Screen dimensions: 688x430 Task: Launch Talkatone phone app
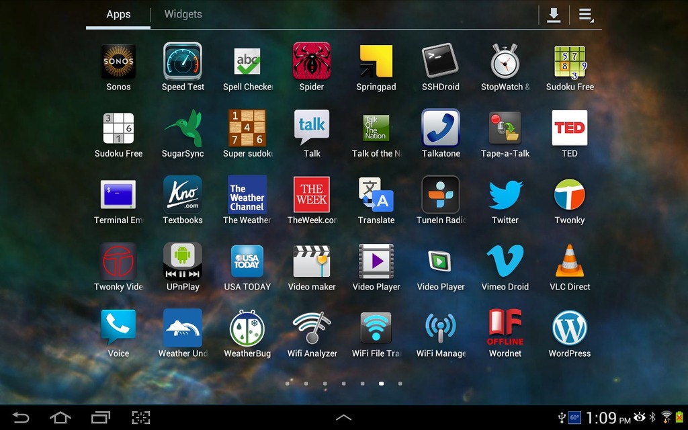[x=441, y=134]
